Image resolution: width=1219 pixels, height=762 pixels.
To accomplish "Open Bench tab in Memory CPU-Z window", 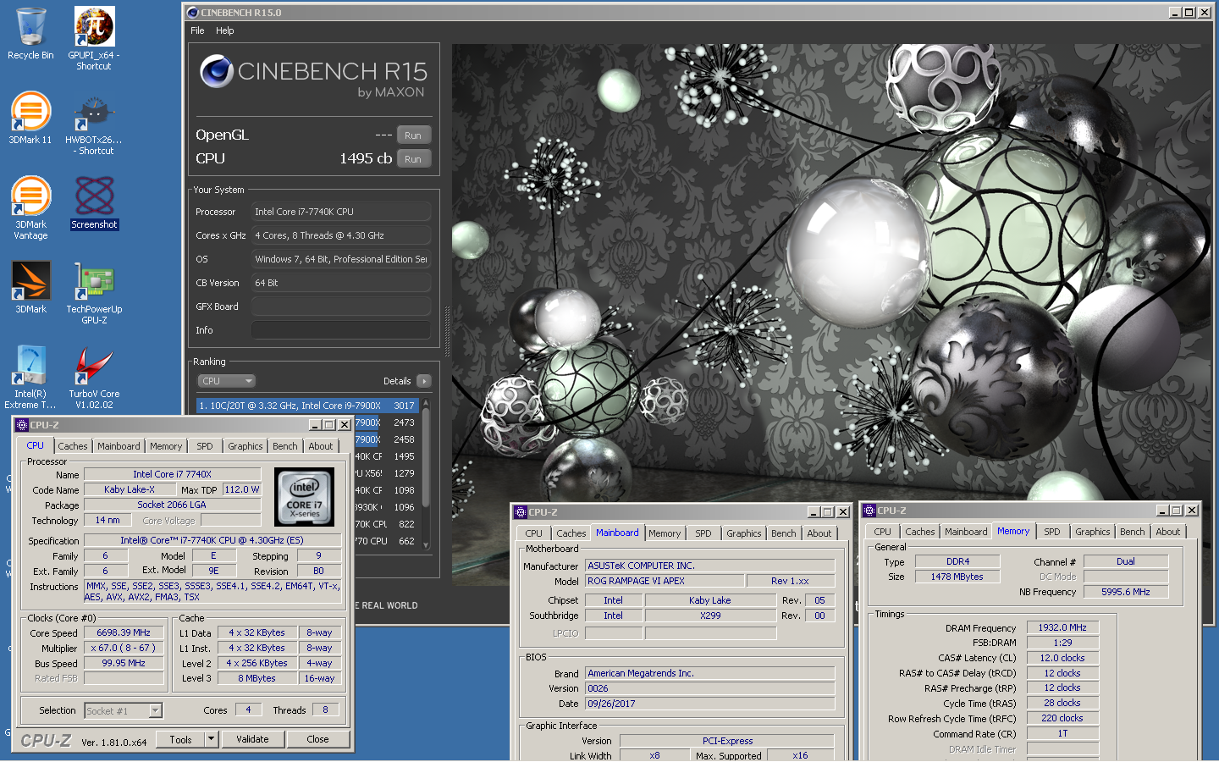I will [1133, 532].
